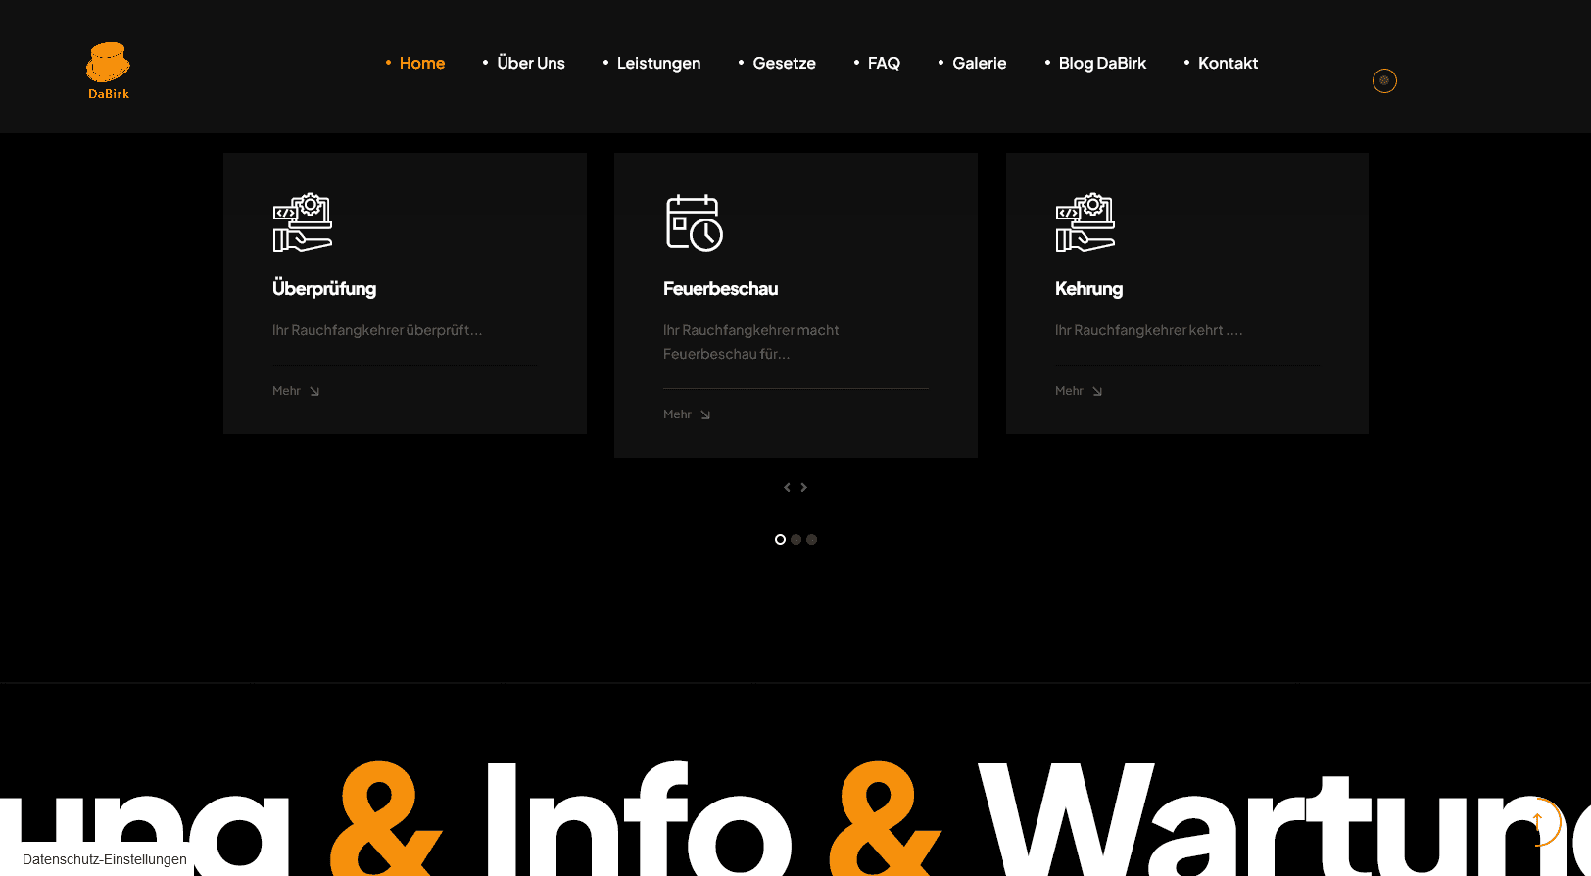Image resolution: width=1591 pixels, height=876 pixels.
Task: Click the Feuerbeschau card heading
Action: pos(720,289)
